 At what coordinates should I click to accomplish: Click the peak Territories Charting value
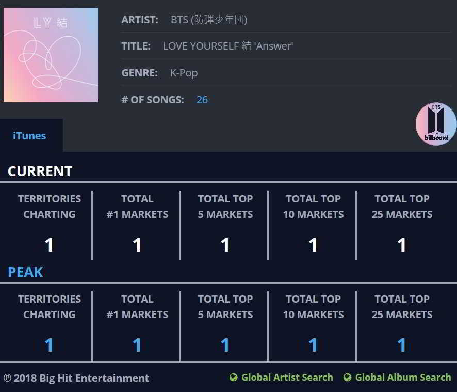(x=49, y=345)
